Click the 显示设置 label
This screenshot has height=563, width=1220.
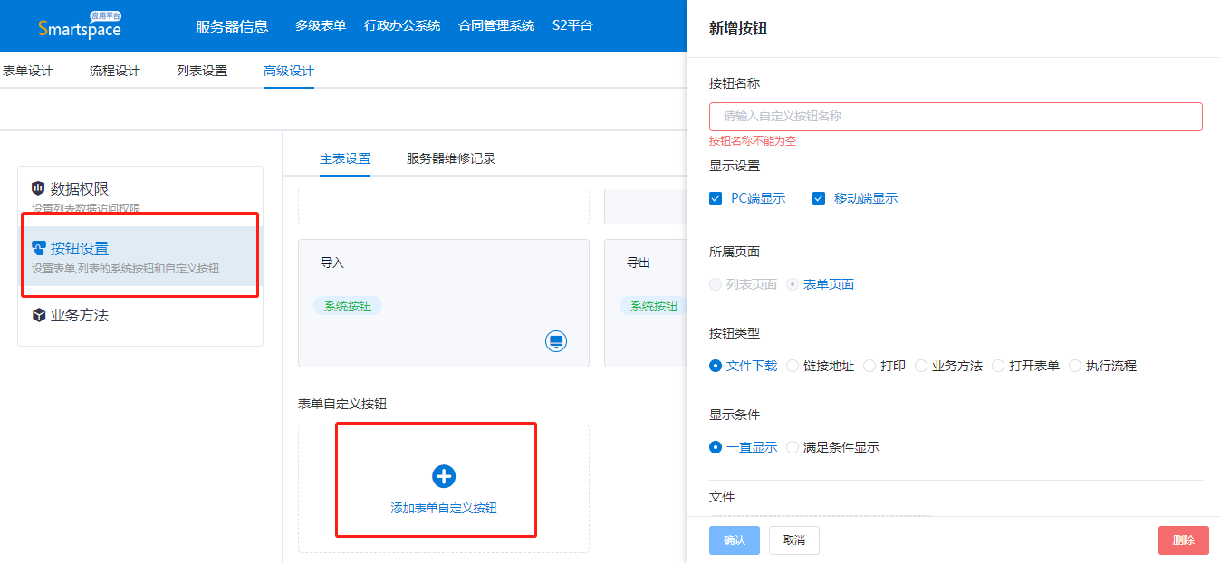735,166
